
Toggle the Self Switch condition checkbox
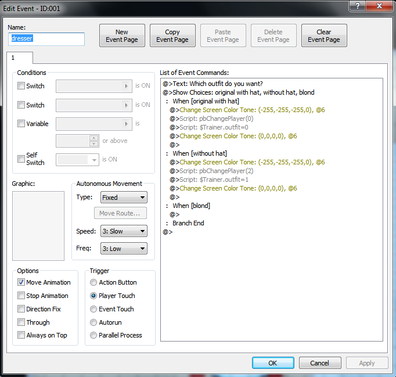pyautogui.click(x=21, y=156)
